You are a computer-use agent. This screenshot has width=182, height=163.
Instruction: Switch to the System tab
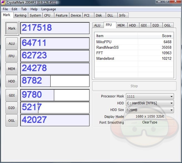[35, 15]
